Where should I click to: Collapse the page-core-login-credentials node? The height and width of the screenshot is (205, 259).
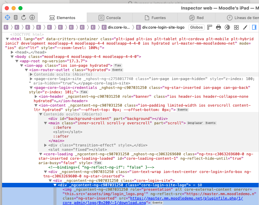tap(31, 88)
